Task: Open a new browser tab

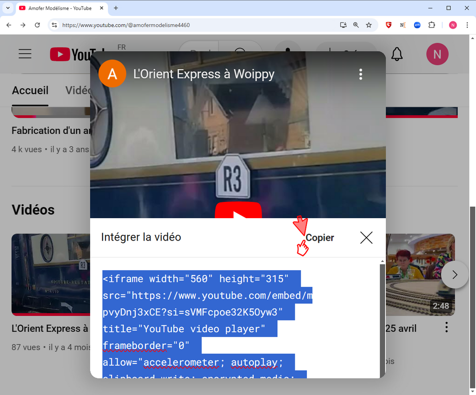Action: [116, 8]
